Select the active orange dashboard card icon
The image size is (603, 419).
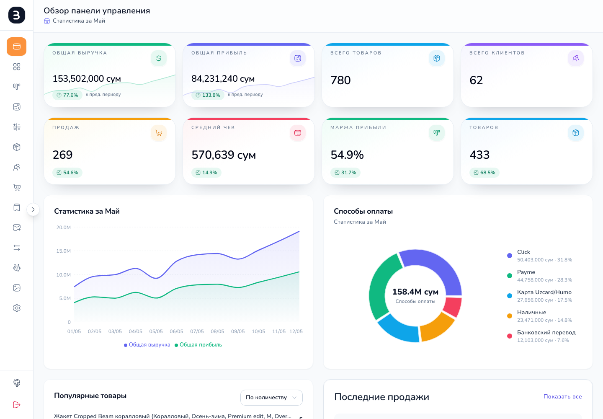(17, 47)
